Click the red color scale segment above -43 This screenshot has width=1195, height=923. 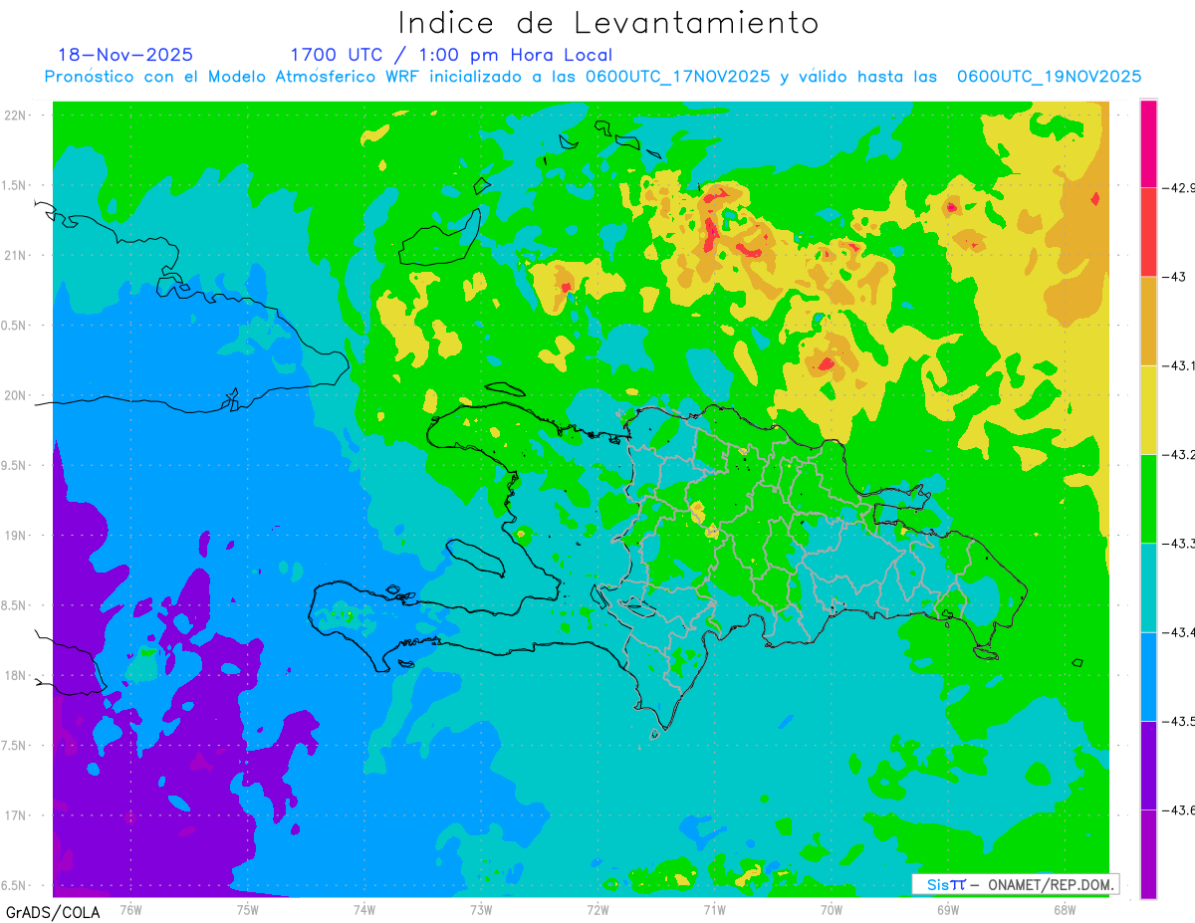1148,232
